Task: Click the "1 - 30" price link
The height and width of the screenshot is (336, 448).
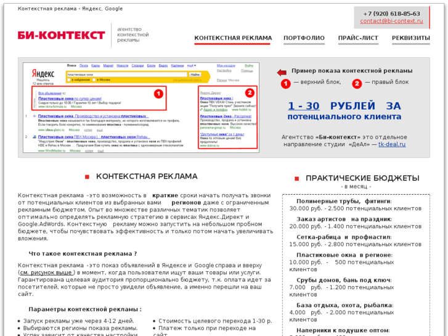Action: (303, 106)
